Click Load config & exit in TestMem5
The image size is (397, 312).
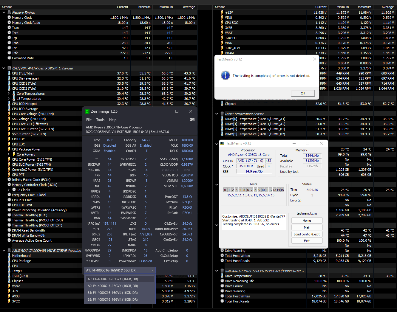tap(307, 234)
